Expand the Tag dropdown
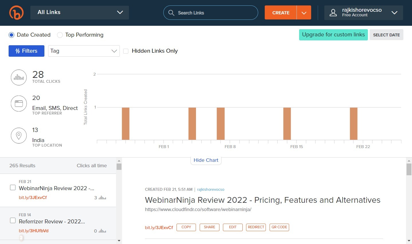 84,51
